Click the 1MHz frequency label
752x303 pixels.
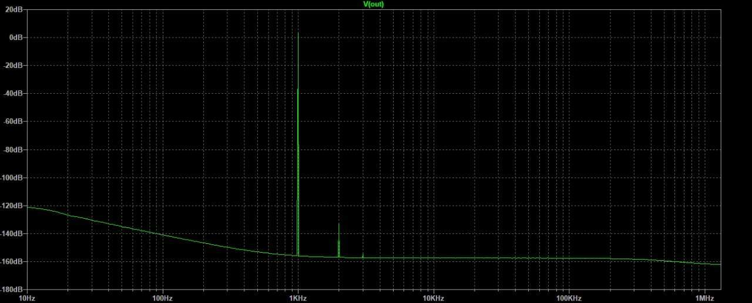pos(704,298)
